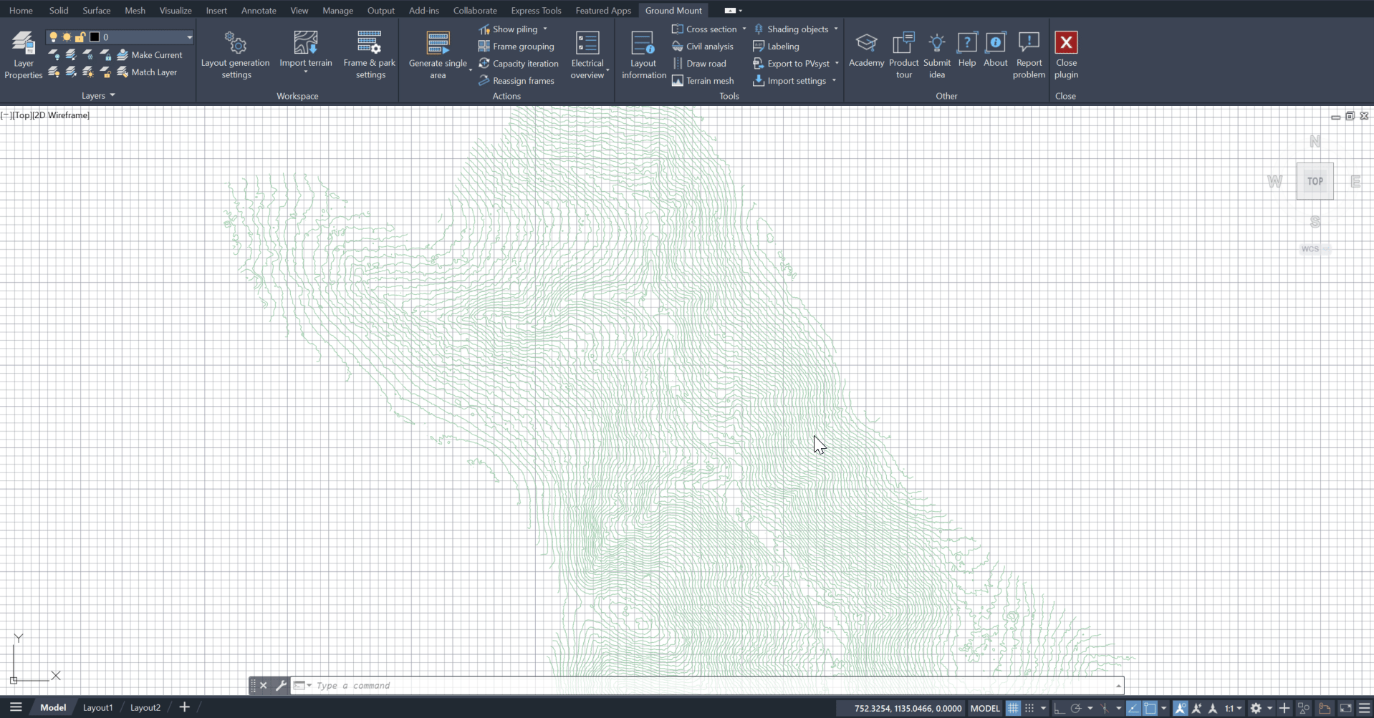Viewport: 1374px width, 718px height.
Task: Open the Labeling tool
Action: [776, 47]
